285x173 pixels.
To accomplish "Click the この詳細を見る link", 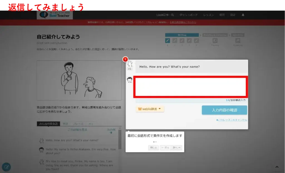I will [77, 130].
